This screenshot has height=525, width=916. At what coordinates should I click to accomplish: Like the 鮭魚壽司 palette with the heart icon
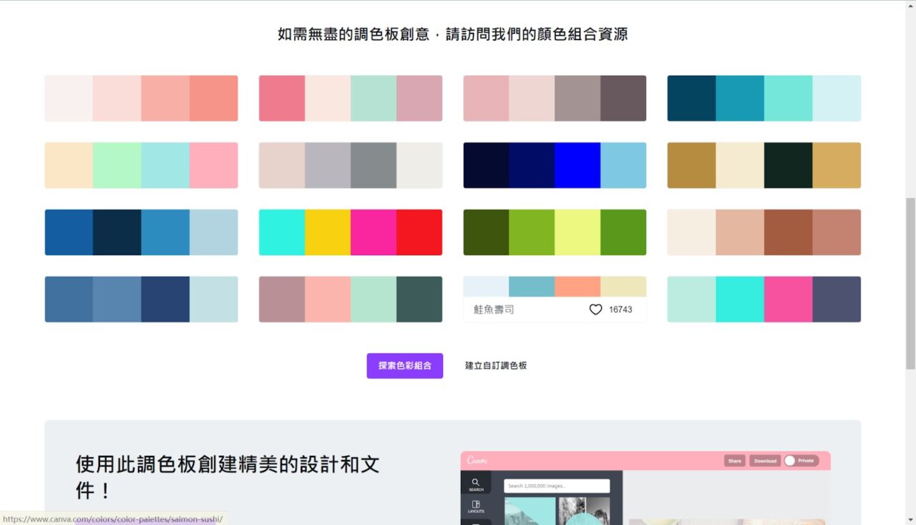tap(595, 310)
